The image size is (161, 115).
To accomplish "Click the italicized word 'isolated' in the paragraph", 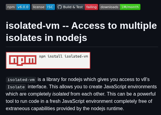I will click(x=61, y=94).
